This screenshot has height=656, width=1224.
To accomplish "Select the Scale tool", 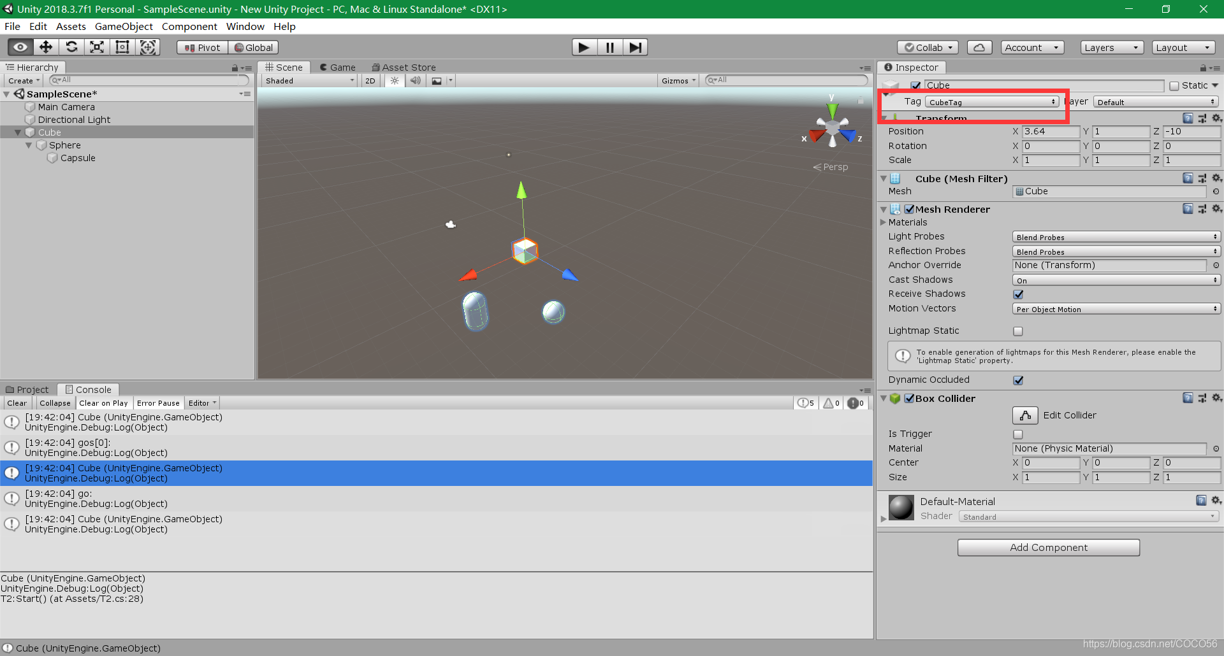I will click(x=97, y=47).
